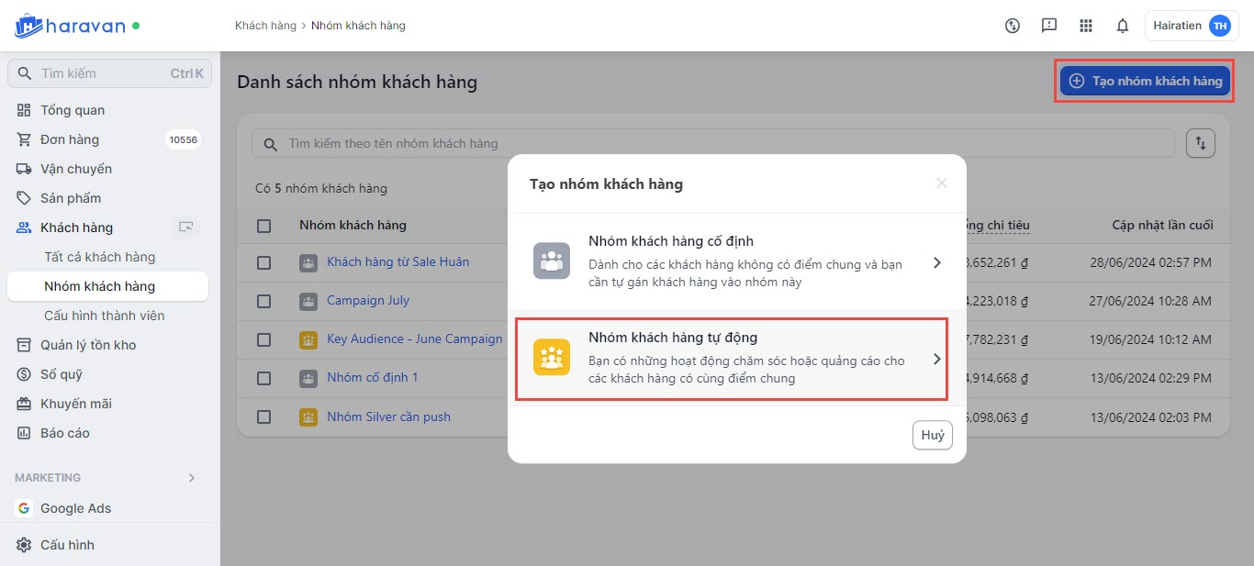This screenshot has width=1254, height=566.
Task: Open the apps grid icon in header
Action: click(x=1086, y=26)
